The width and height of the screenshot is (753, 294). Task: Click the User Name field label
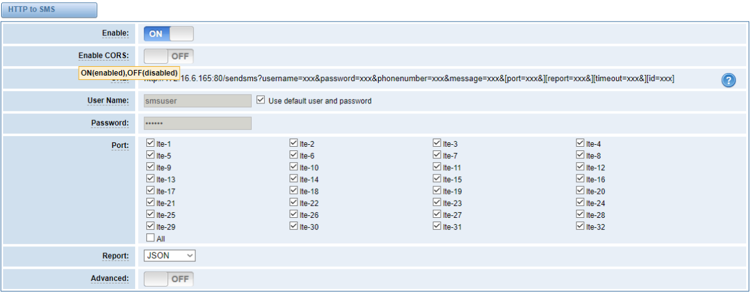[x=108, y=100]
